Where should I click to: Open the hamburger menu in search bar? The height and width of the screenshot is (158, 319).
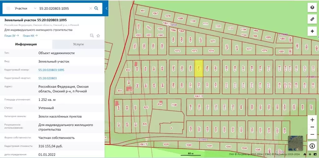pos(8,8)
